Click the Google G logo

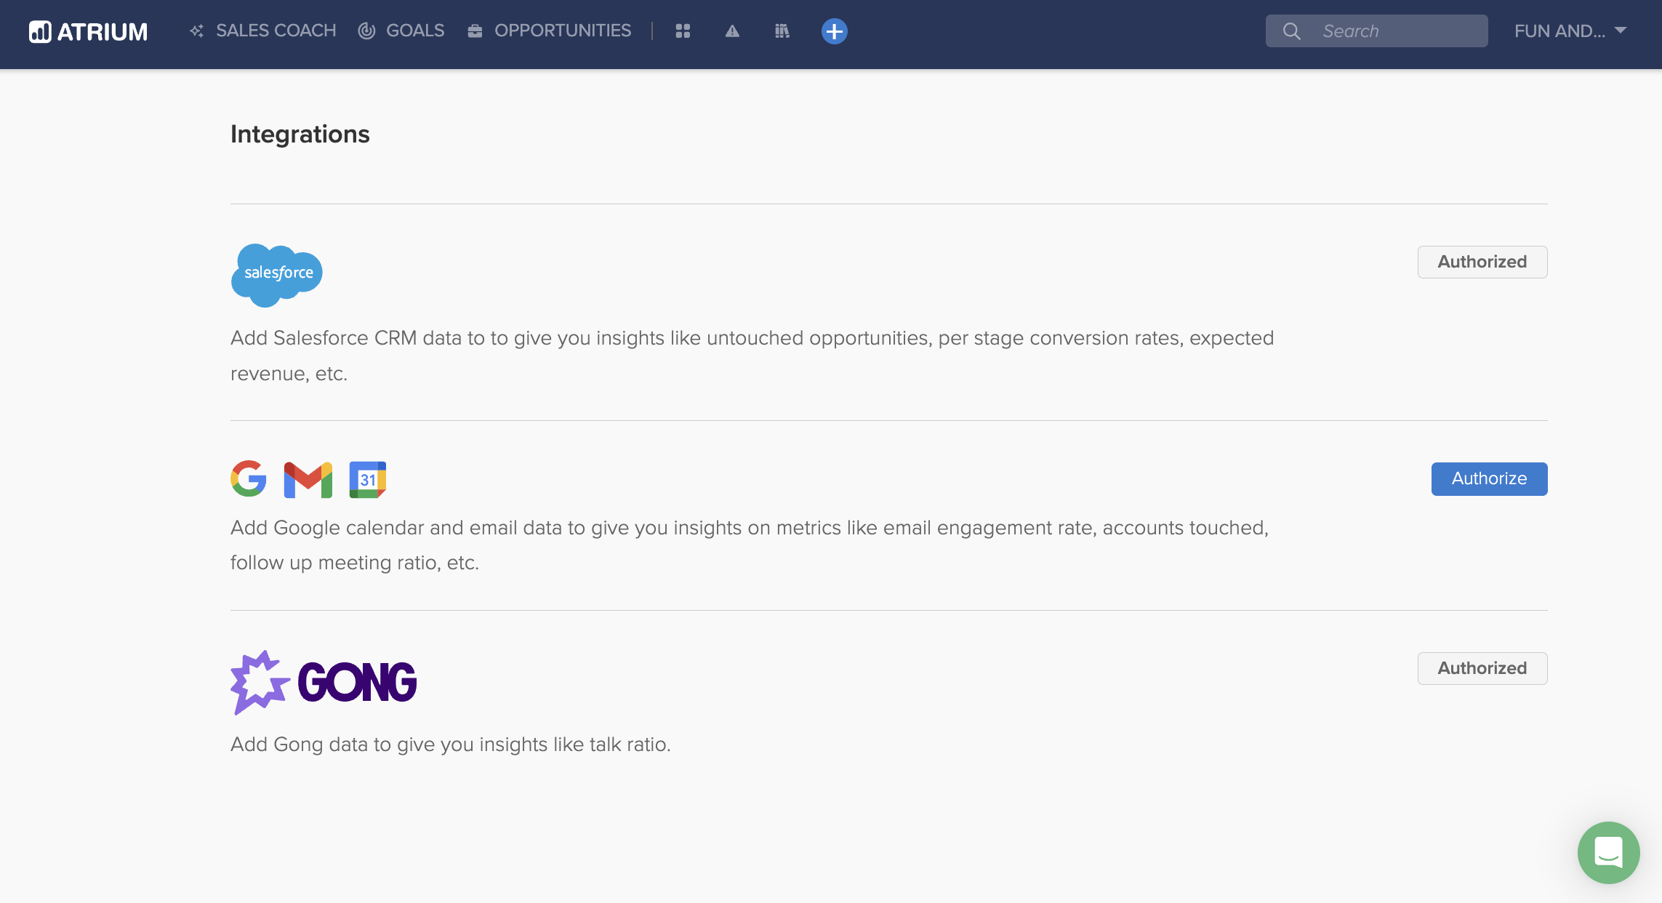pyautogui.click(x=249, y=479)
